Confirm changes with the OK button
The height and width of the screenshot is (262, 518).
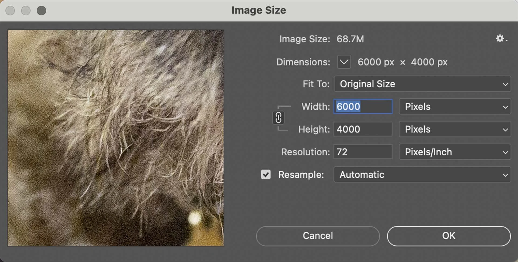pos(448,236)
